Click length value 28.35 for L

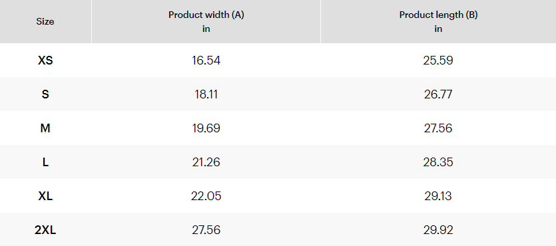tap(438, 162)
